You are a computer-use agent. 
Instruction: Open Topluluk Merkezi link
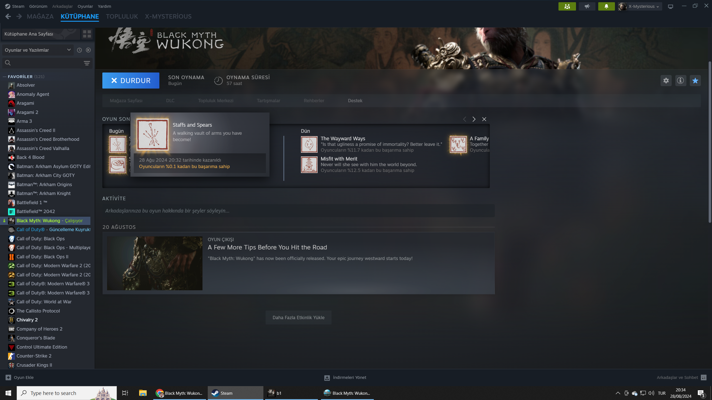tap(216, 101)
